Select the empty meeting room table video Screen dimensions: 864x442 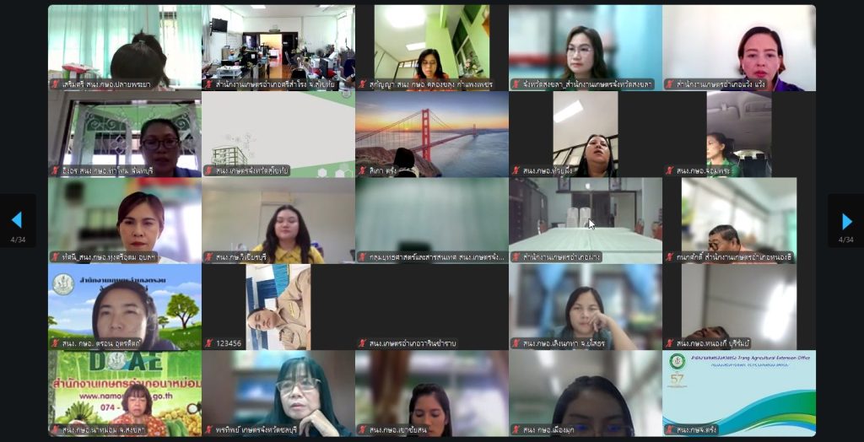[585, 218]
